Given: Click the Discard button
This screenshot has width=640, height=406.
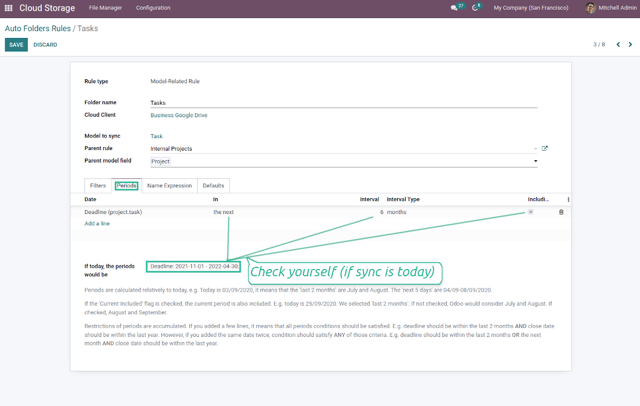Looking at the screenshot, I should tap(45, 45).
